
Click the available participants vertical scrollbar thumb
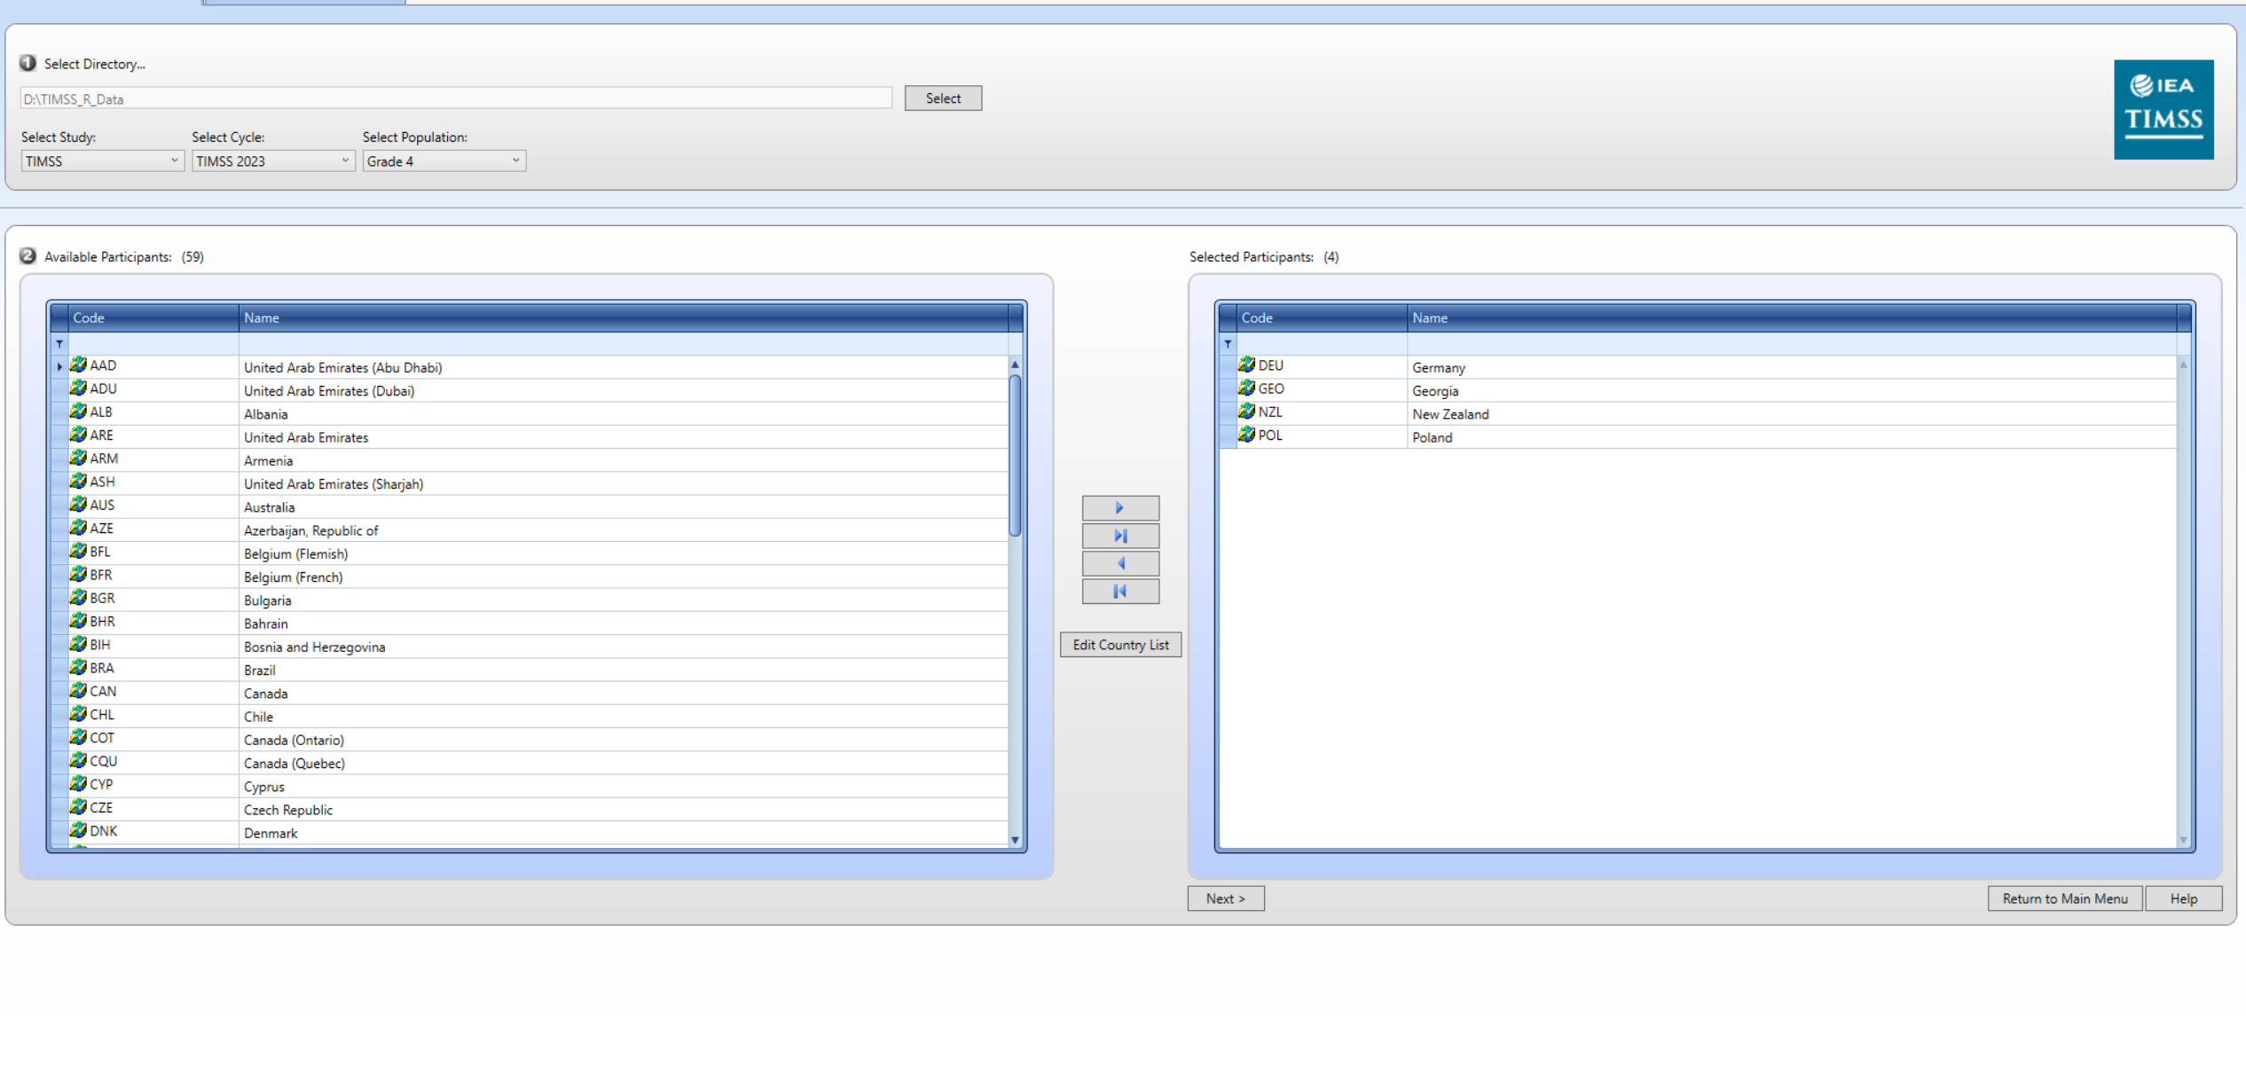[x=1015, y=454]
